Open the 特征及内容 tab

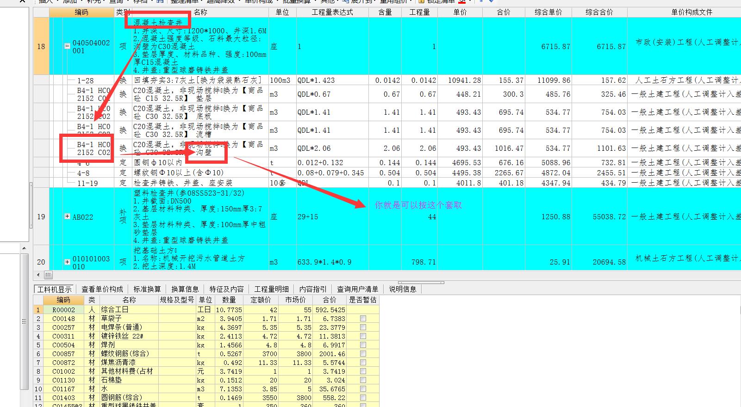coord(226,289)
